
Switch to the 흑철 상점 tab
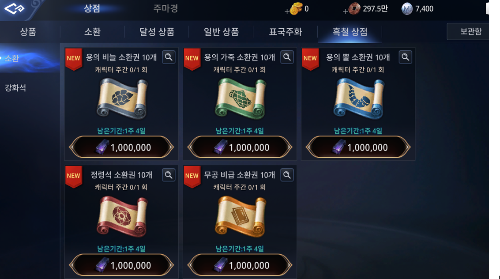(350, 32)
